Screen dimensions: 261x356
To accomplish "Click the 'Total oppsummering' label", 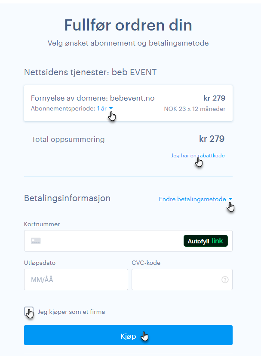I will coord(68,139).
